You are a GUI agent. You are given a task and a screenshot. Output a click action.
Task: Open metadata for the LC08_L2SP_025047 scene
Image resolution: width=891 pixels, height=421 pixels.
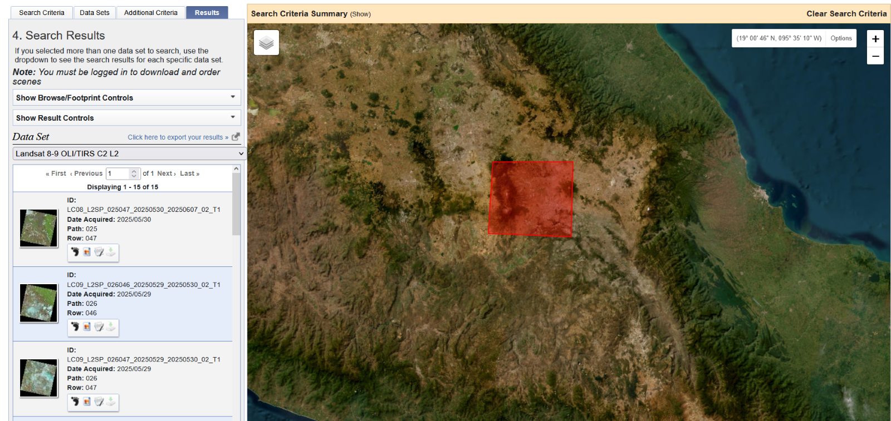pyautogui.click(x=99, y=252)
